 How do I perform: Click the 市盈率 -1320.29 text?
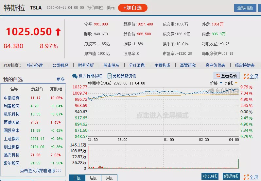[178, 53]
